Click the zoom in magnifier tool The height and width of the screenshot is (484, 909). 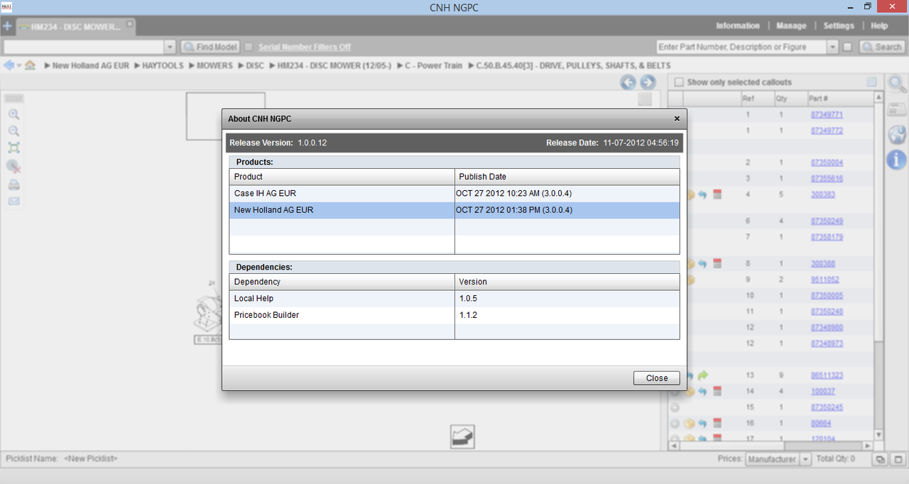[x=13, y=115]
